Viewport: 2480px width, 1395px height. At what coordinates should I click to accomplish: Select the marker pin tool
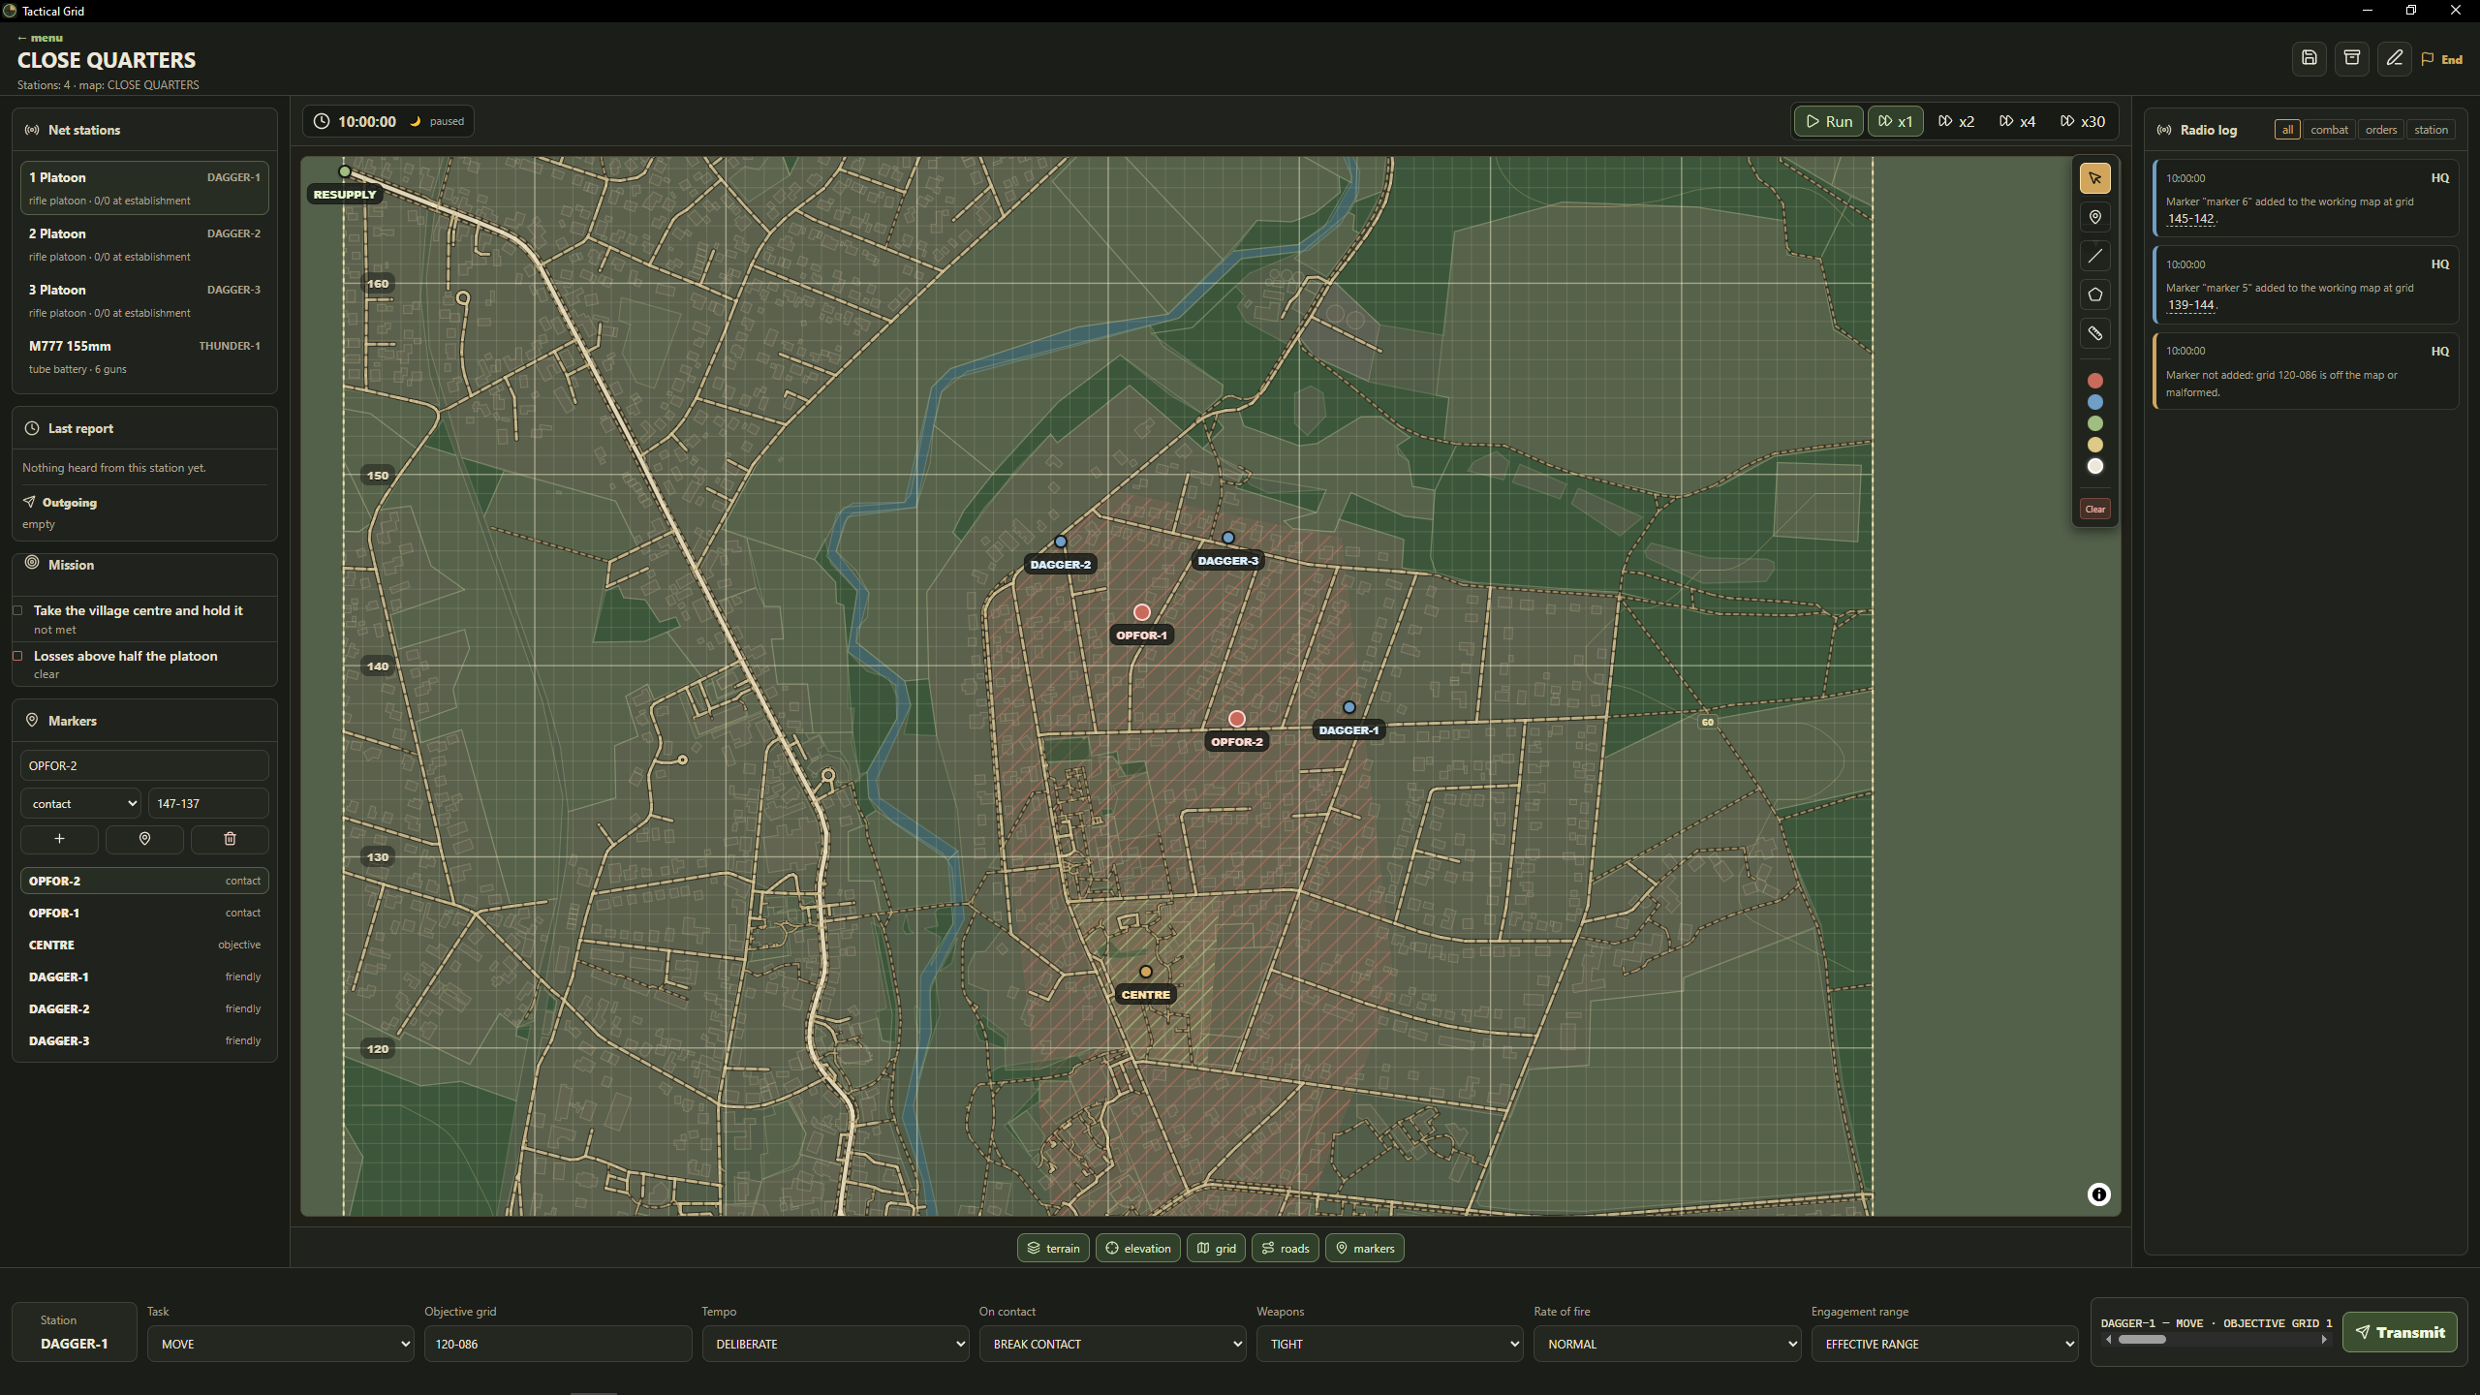(x=2094, y=217)
